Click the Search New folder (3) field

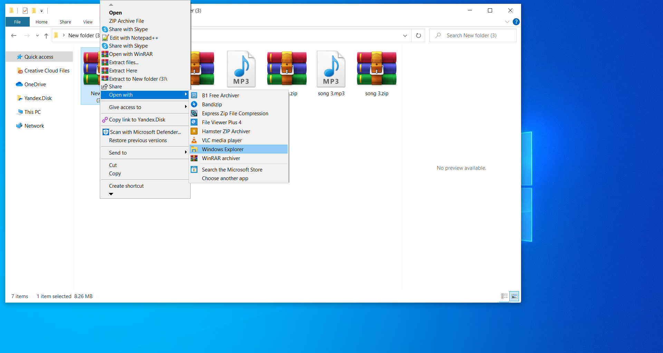pyautogui.click(x=477, y=36)
